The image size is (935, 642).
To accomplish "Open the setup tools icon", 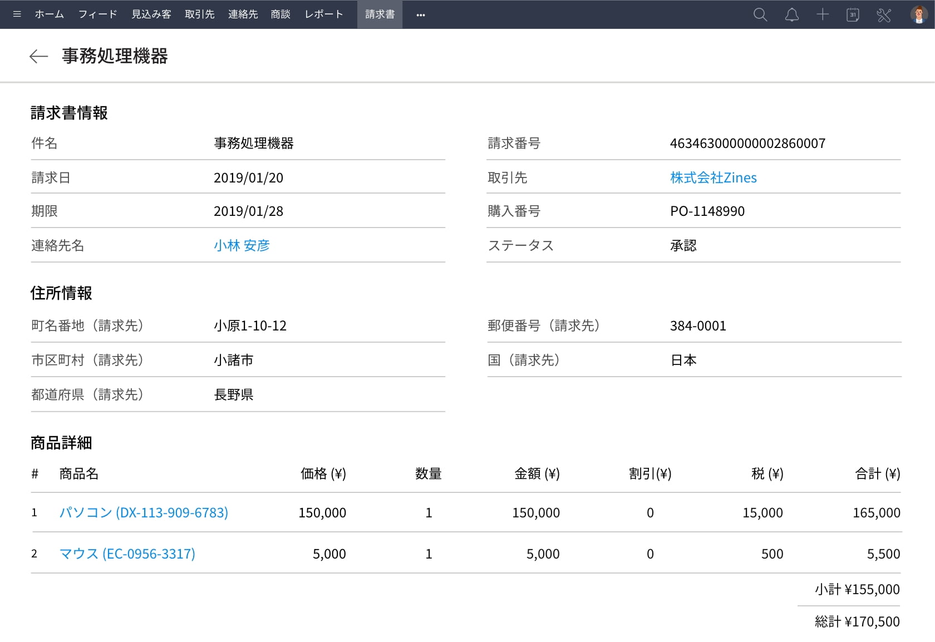I will point(884,15).
